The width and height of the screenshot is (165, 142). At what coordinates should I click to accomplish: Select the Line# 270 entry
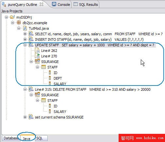(x=49, y=56)
